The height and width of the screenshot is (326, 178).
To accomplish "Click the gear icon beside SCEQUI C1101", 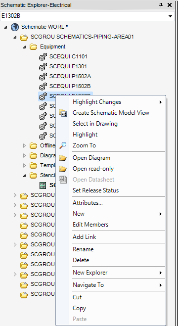I will [43, 57].
